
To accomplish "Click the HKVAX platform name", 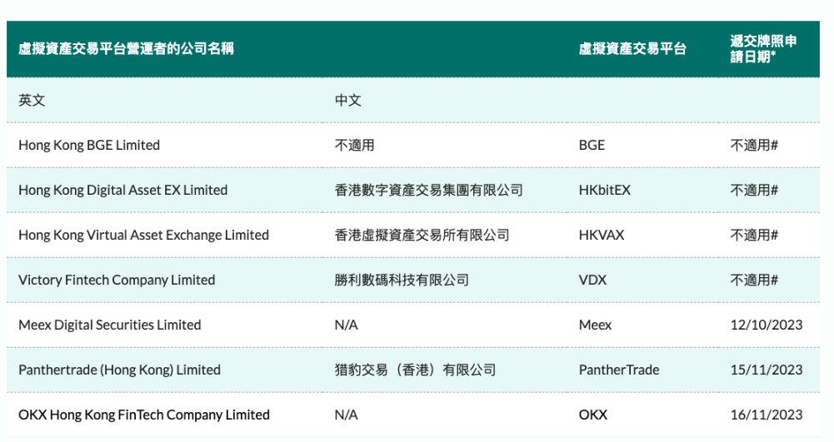I will (601, 235).
